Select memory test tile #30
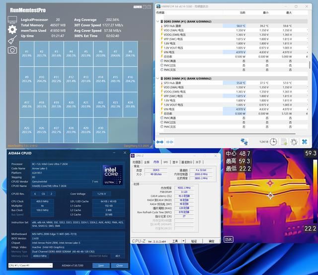This screenshot has width=318, height=275. click(100, 130)
